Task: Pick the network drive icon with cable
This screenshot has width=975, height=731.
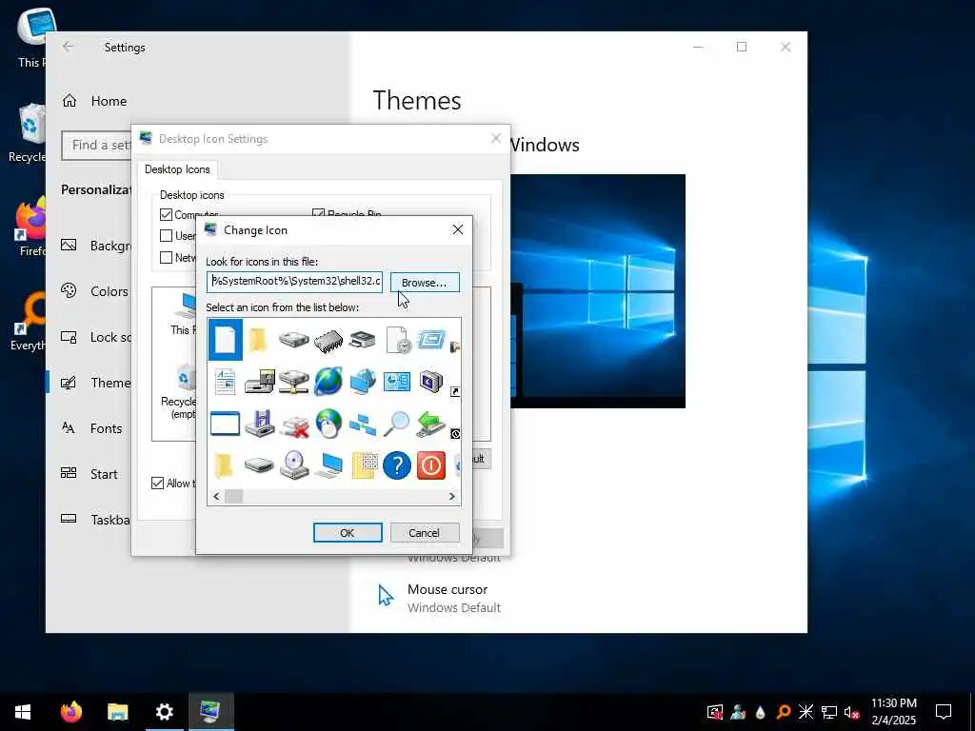Action: (293, 382)
